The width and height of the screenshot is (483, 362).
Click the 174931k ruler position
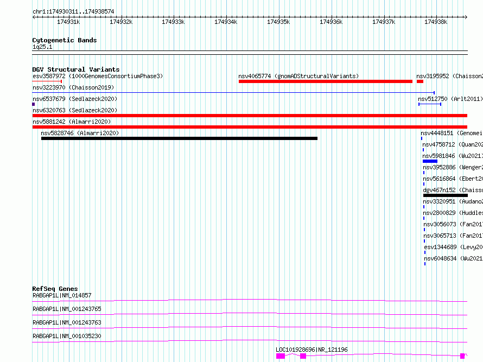point(68,22)
